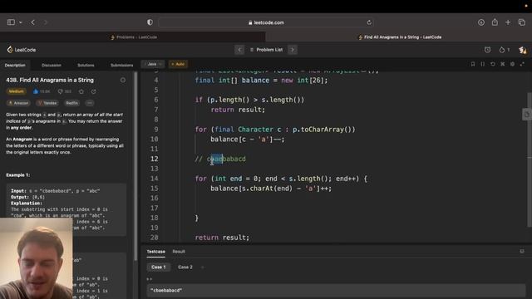Bookmark the editor code snippet
The width and height of the screenshot is (532, 299).
pos(473,64)
